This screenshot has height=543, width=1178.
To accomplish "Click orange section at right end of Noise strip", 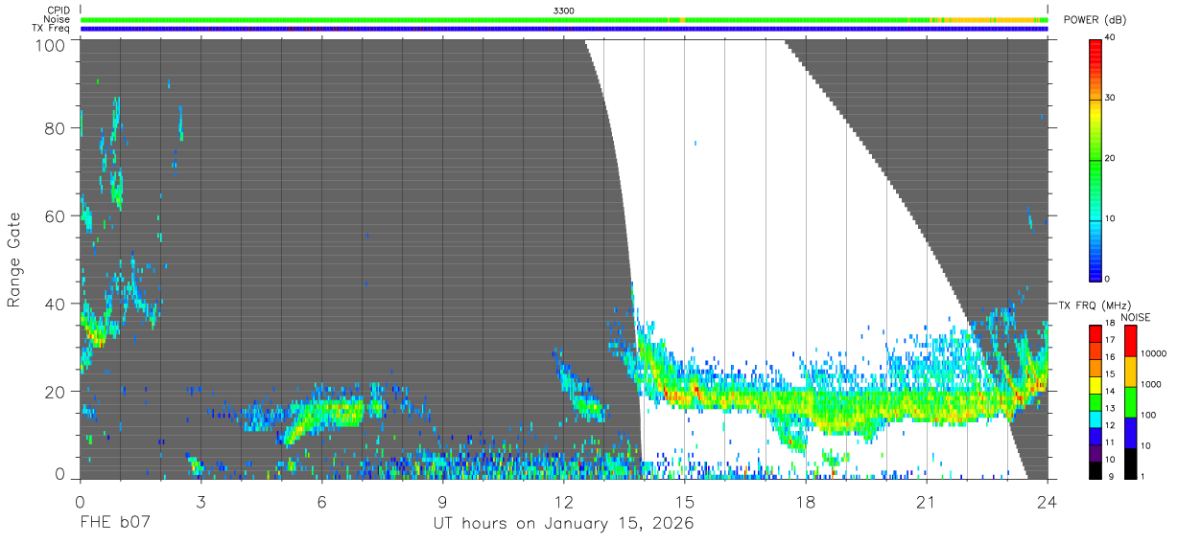I will [988, 19].
